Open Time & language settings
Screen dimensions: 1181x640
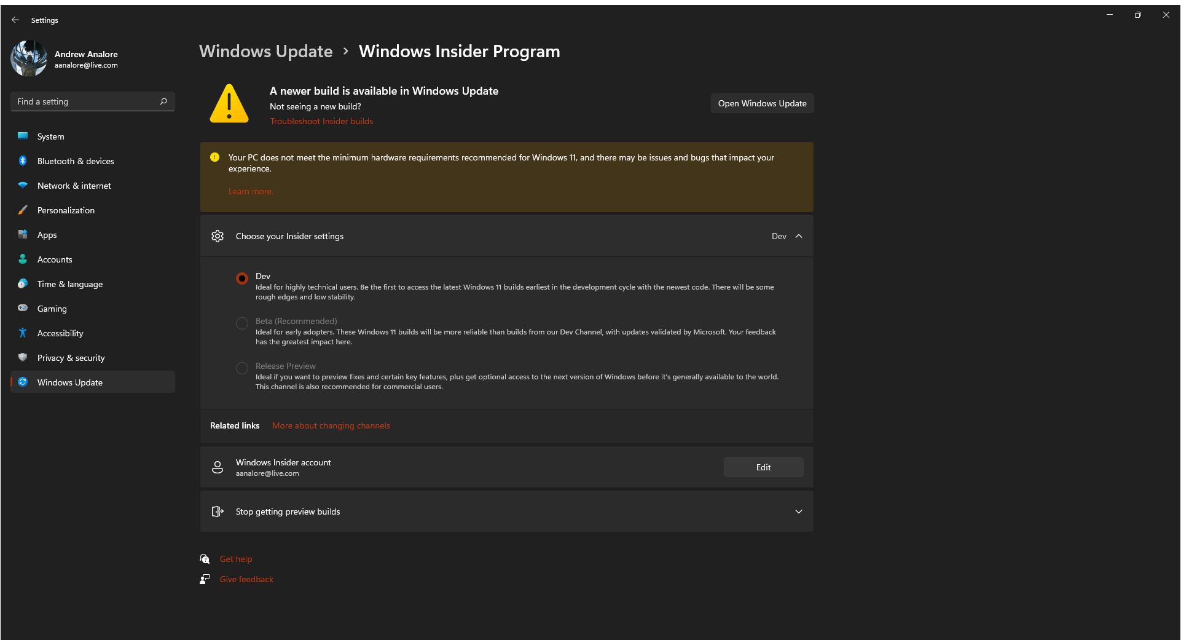coord(93,284)
